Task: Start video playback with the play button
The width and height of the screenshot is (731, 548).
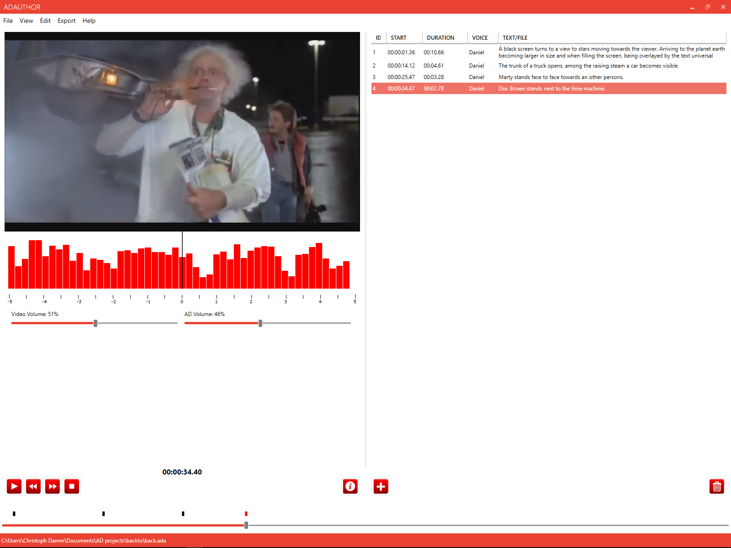Action: (14, 486)
